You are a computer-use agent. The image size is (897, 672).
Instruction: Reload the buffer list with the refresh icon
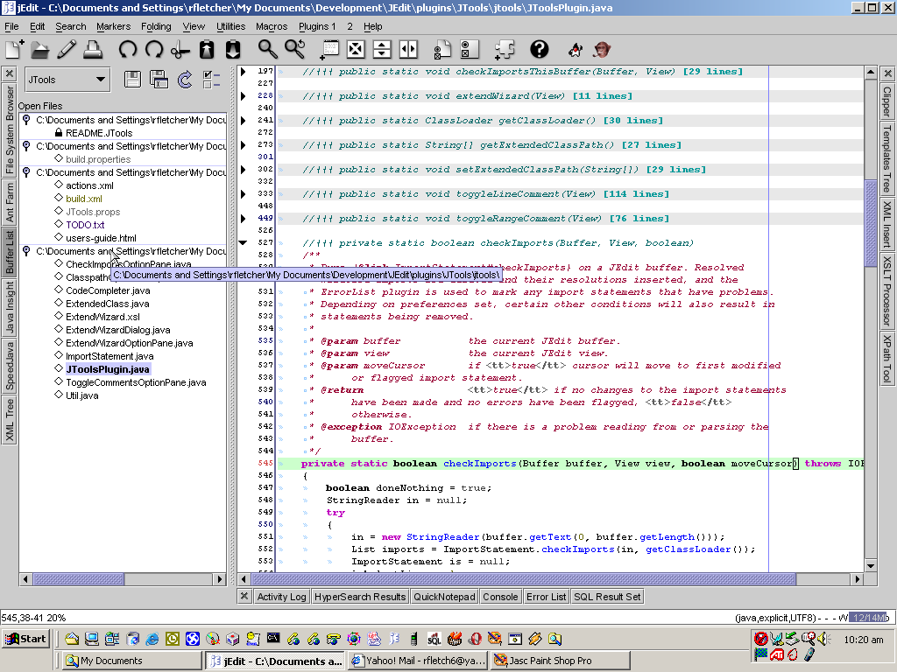(186, 80)
